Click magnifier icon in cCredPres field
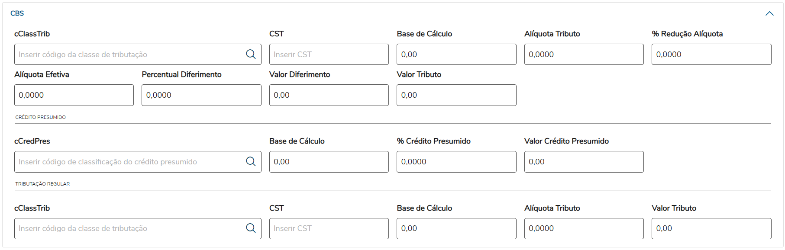Screen dimensions: 785x250 pyautogui.click(x=251, y=161)
